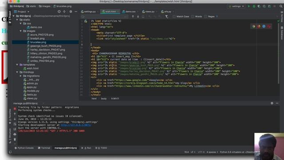
Task: Open the settings run configuration dropdown
Action: [x=236, y=6]
